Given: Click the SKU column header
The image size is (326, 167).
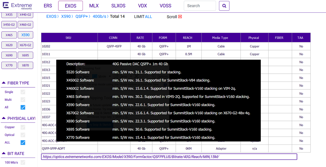Looking at the screenshot, I should tap(70, 38).
